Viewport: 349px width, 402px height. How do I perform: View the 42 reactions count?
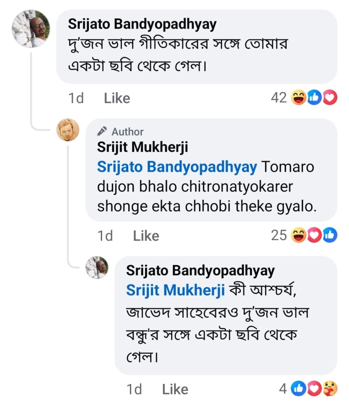tap(279, 98)
